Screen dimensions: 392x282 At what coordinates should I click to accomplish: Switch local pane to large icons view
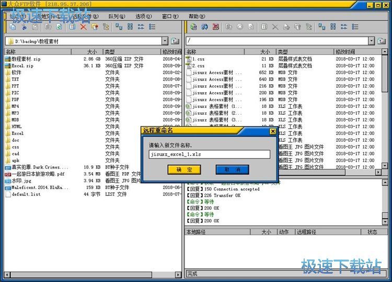[x=119, y=27]
